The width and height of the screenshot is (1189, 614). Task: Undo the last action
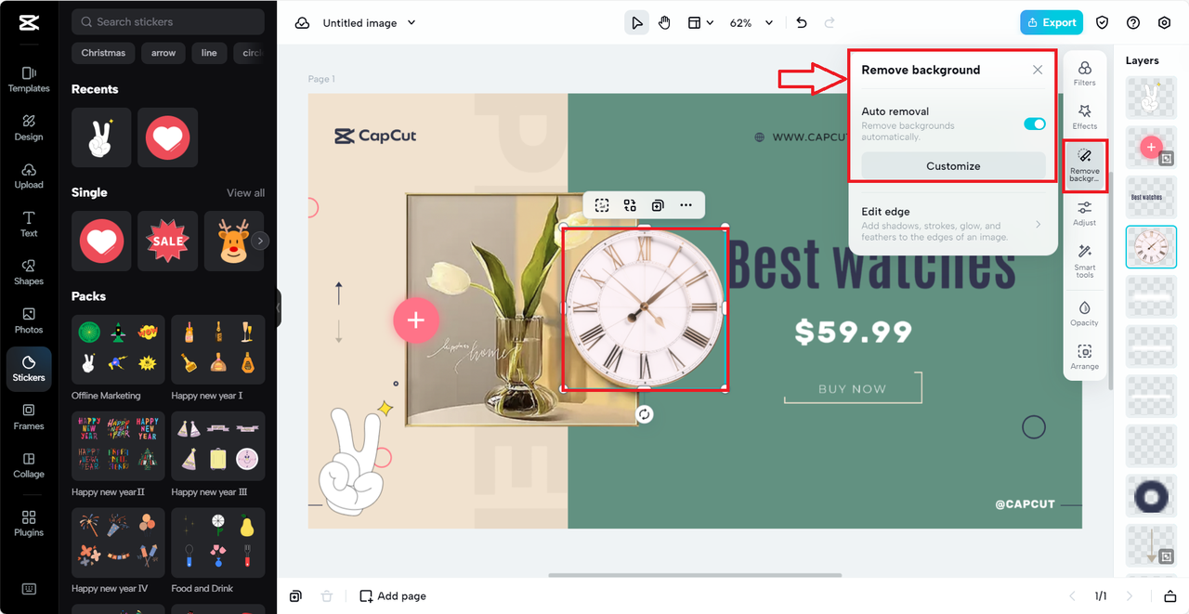[x=802, y=23]
